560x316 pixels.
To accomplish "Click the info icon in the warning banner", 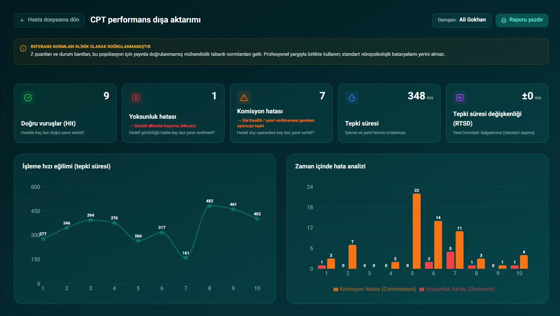I will (23, 48).
